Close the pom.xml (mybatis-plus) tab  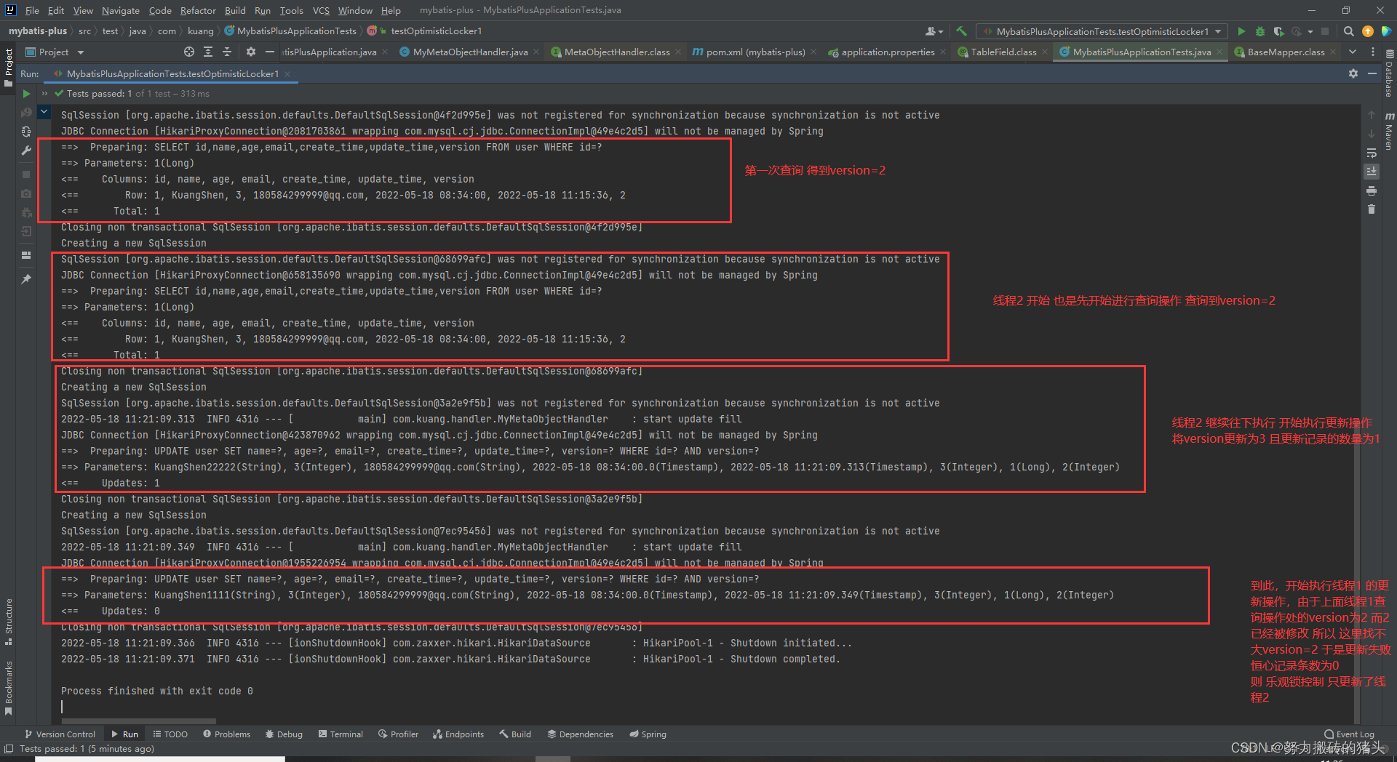[x=813, y=52]
